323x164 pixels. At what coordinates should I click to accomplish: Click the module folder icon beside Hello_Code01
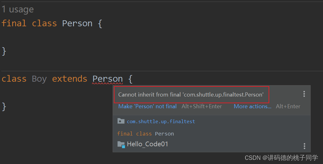click(x=121, y=144)
